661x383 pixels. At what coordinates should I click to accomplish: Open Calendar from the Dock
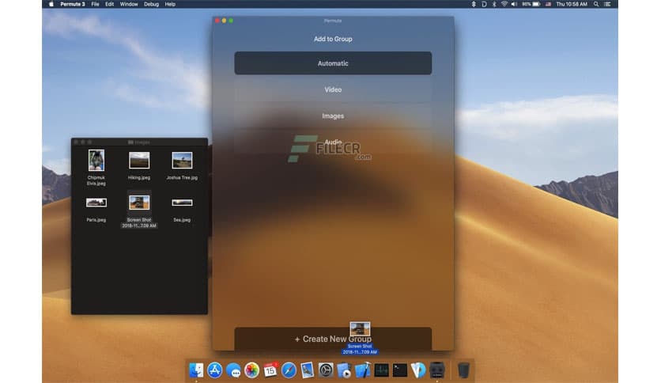coord(270,370)
